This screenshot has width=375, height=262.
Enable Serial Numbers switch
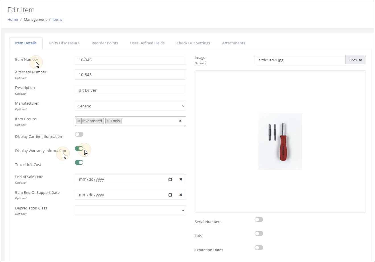click(x=259, y=220)
